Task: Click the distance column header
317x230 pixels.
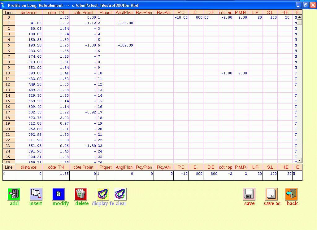Action: pyautogui.click(x=28, y=12)
